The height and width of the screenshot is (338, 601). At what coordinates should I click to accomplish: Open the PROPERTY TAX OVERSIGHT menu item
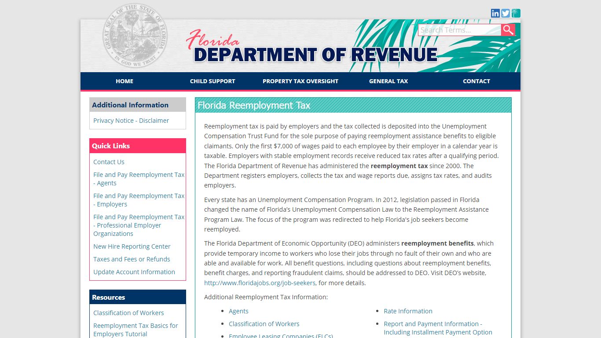pos(300,81)
